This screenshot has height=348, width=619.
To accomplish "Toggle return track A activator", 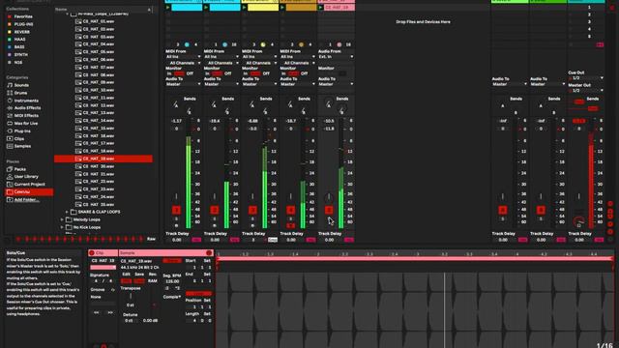I will click(x=502, y=210).
